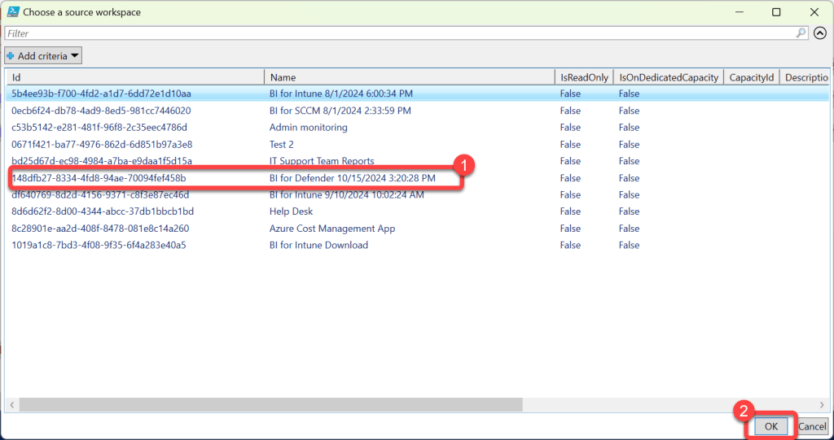834x440 pixels.
Task: Click the search magnifier icon in Filter box
Action: coord(801,33)
